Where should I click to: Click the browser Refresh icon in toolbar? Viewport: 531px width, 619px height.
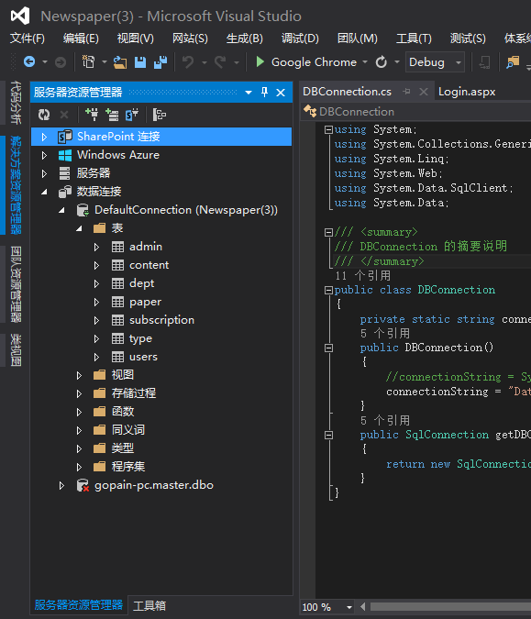tap(382, 62)
